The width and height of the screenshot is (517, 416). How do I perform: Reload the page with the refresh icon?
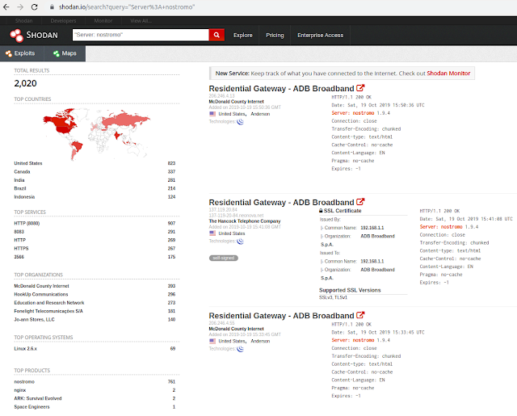point(34,7)
